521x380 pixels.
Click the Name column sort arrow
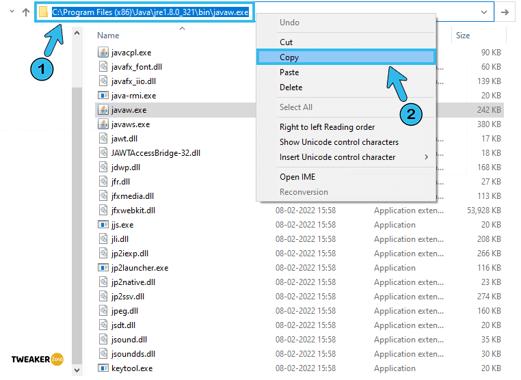click(x=182, y=29)
